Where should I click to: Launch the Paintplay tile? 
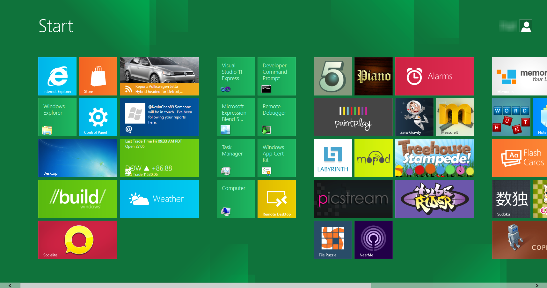point(353,117)
